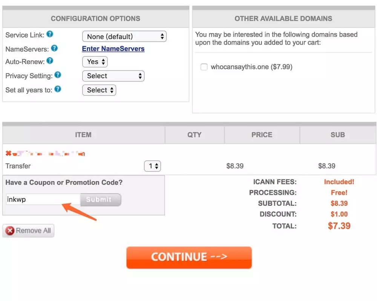This screenshot has width=377, height=301.
Task: Click the PRICE column header
Action: [262, 135]
